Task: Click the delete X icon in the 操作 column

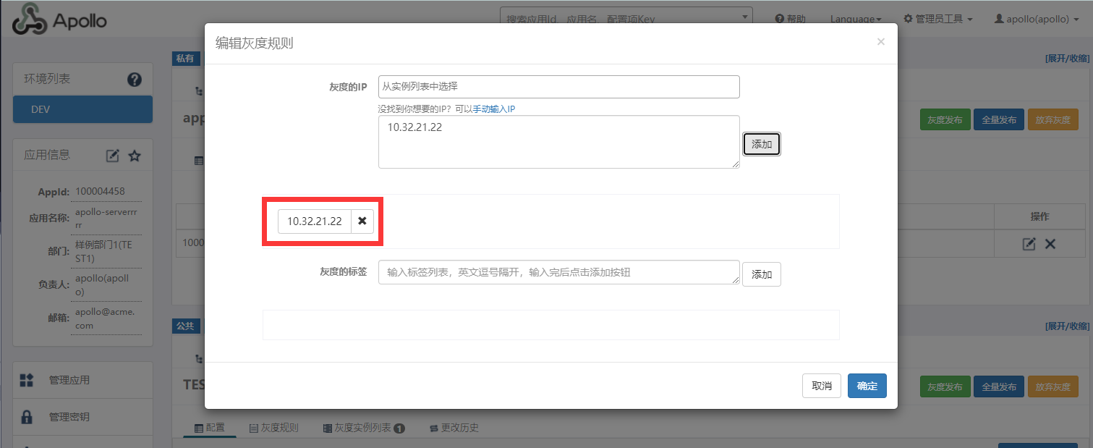Action: tap(1049, 244)
